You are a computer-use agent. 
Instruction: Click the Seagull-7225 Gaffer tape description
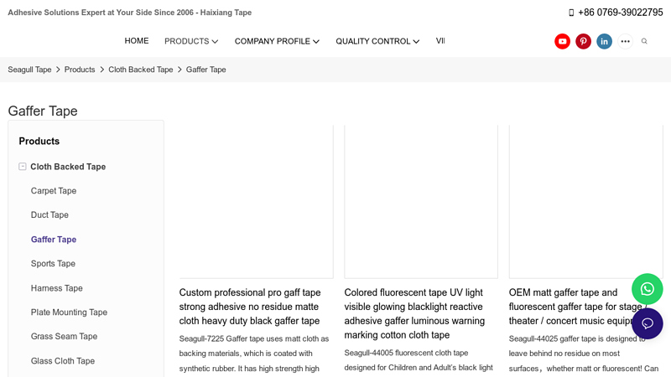click(x=254, y=354)
